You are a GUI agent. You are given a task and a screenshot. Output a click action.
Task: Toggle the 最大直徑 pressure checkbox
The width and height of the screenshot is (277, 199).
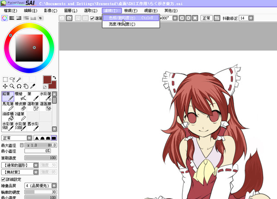(22, 145)
